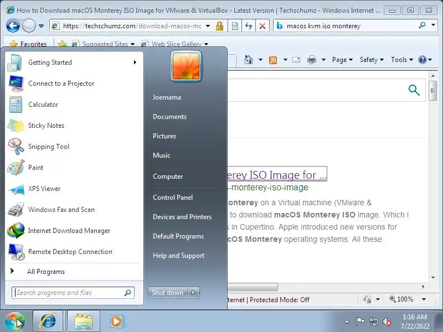Open Devices and Printers
Viewport: 443px width, 332px height.
click(x=182, y=217)
